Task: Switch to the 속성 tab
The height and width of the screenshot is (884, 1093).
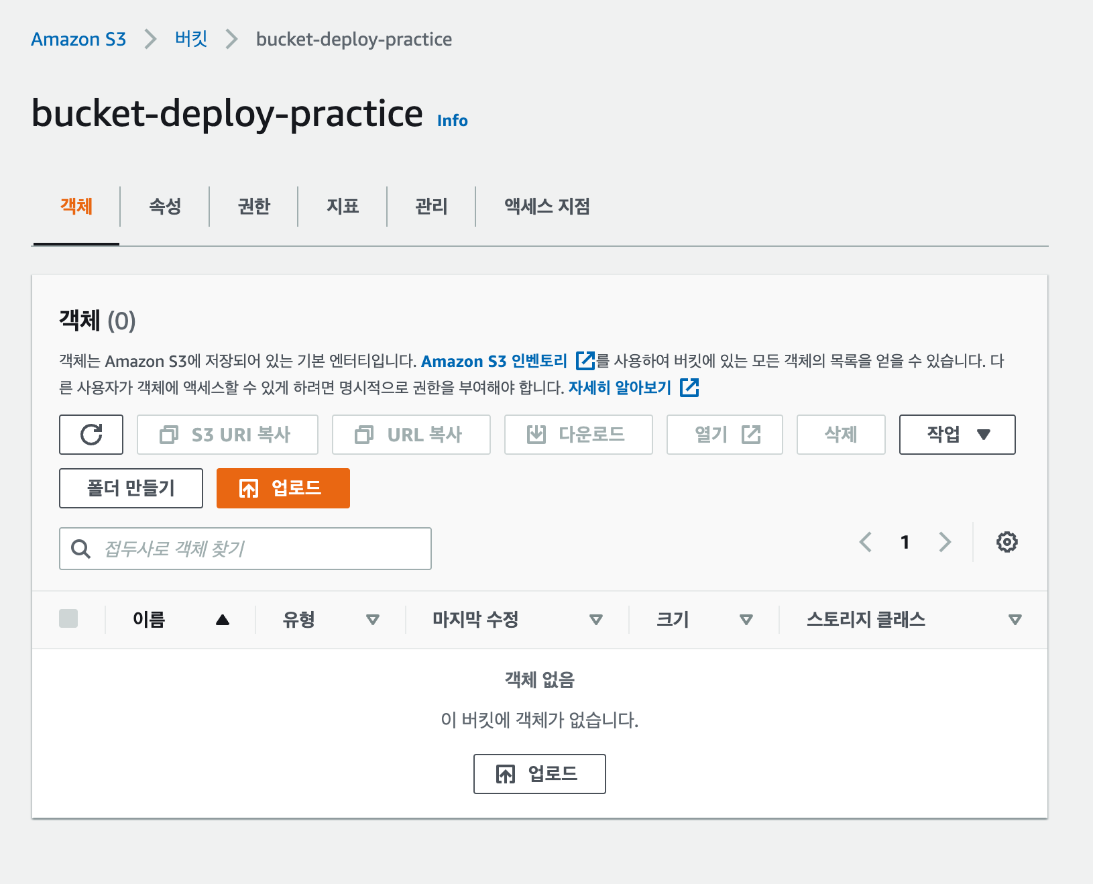Action: pos(165,207)
